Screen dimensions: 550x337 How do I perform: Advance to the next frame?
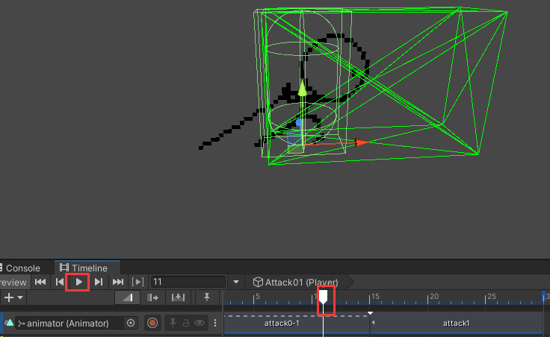pyautogui.click(x=98, y=282)
